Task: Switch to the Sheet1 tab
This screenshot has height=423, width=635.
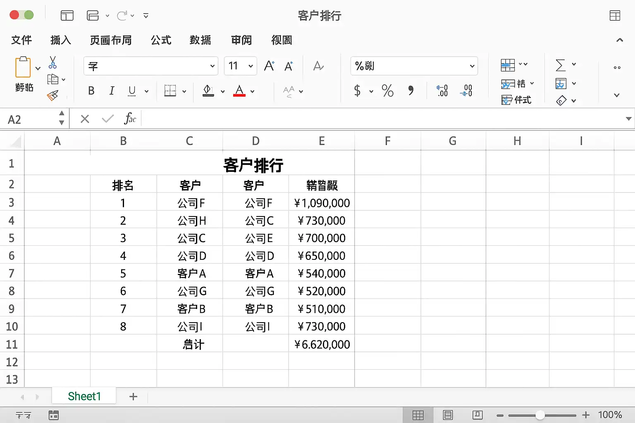Action: coord(84,397)
